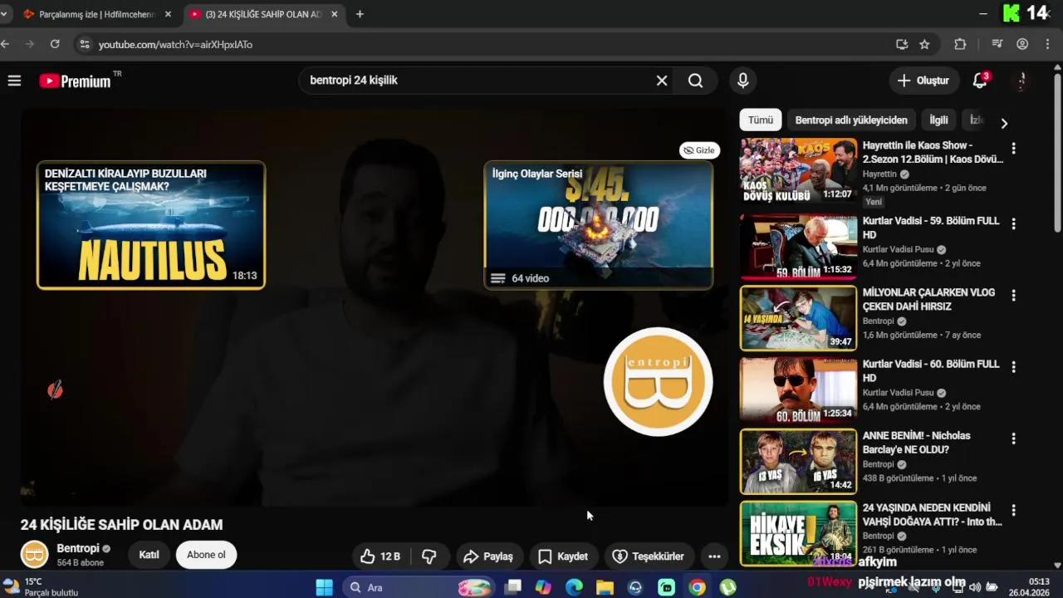The width and height of the screenshot is (1063, 598).
Task: Start voice search with microphone icon
Action: 743,81
